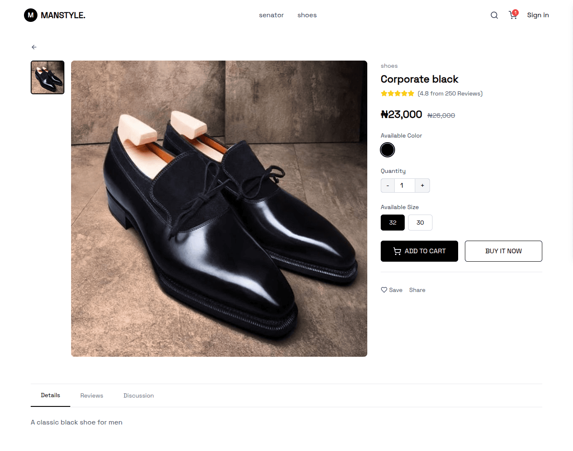The image size is (573, 451).
Task: Select size 30
Action: (420, 223)
